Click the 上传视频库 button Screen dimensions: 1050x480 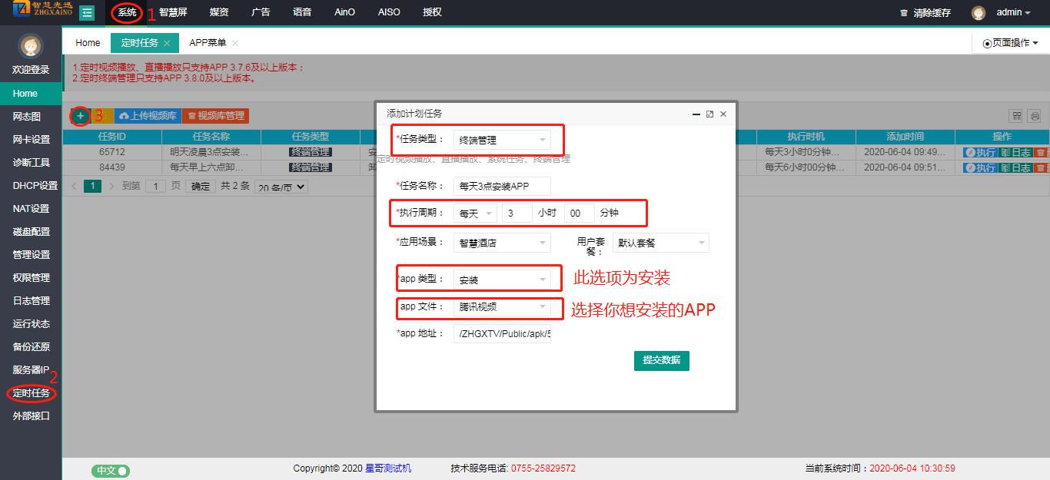(x=148, y=116)
